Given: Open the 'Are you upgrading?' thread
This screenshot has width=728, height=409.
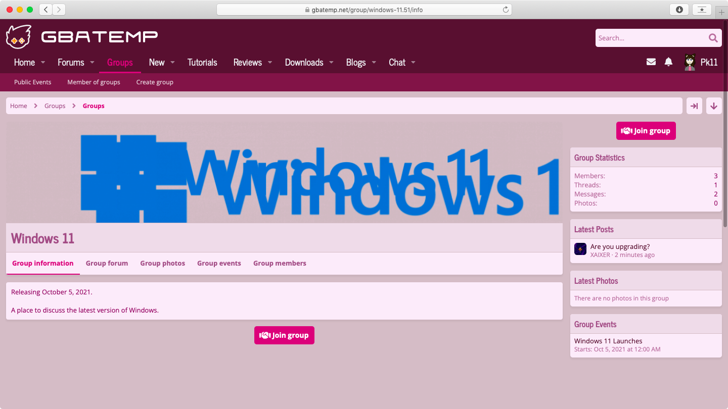Looking at the screenshot, I should point(620,246).
